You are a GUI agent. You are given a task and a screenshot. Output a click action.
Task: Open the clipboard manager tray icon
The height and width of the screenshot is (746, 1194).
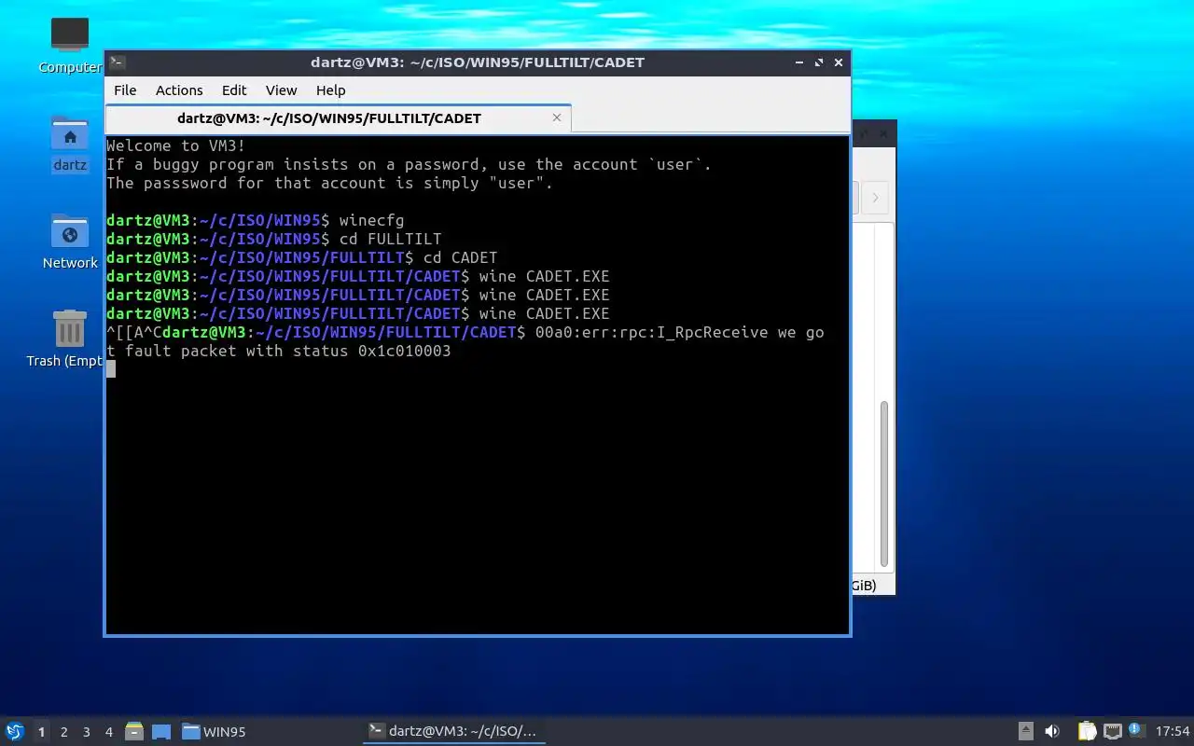coord(1087,731)
